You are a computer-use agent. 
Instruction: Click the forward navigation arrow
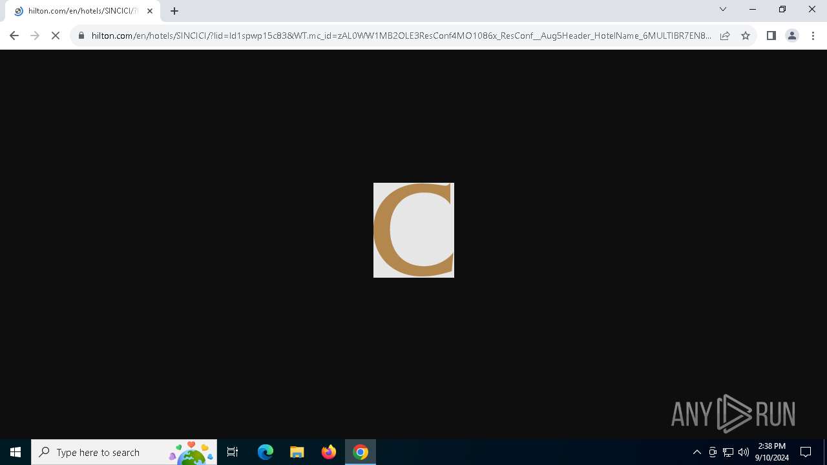click(x=35, y=36)
